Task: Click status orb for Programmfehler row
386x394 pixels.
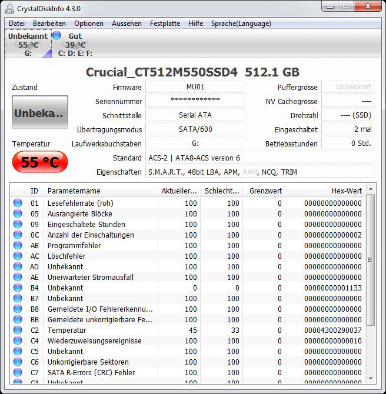Action: pyautogui.click(x=18, y=245)
